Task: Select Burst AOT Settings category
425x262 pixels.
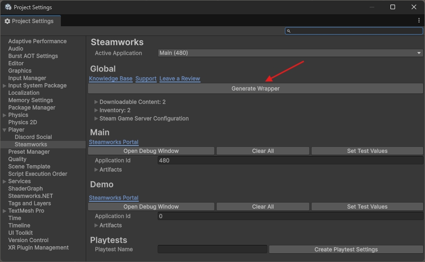Action: point(33,56)
